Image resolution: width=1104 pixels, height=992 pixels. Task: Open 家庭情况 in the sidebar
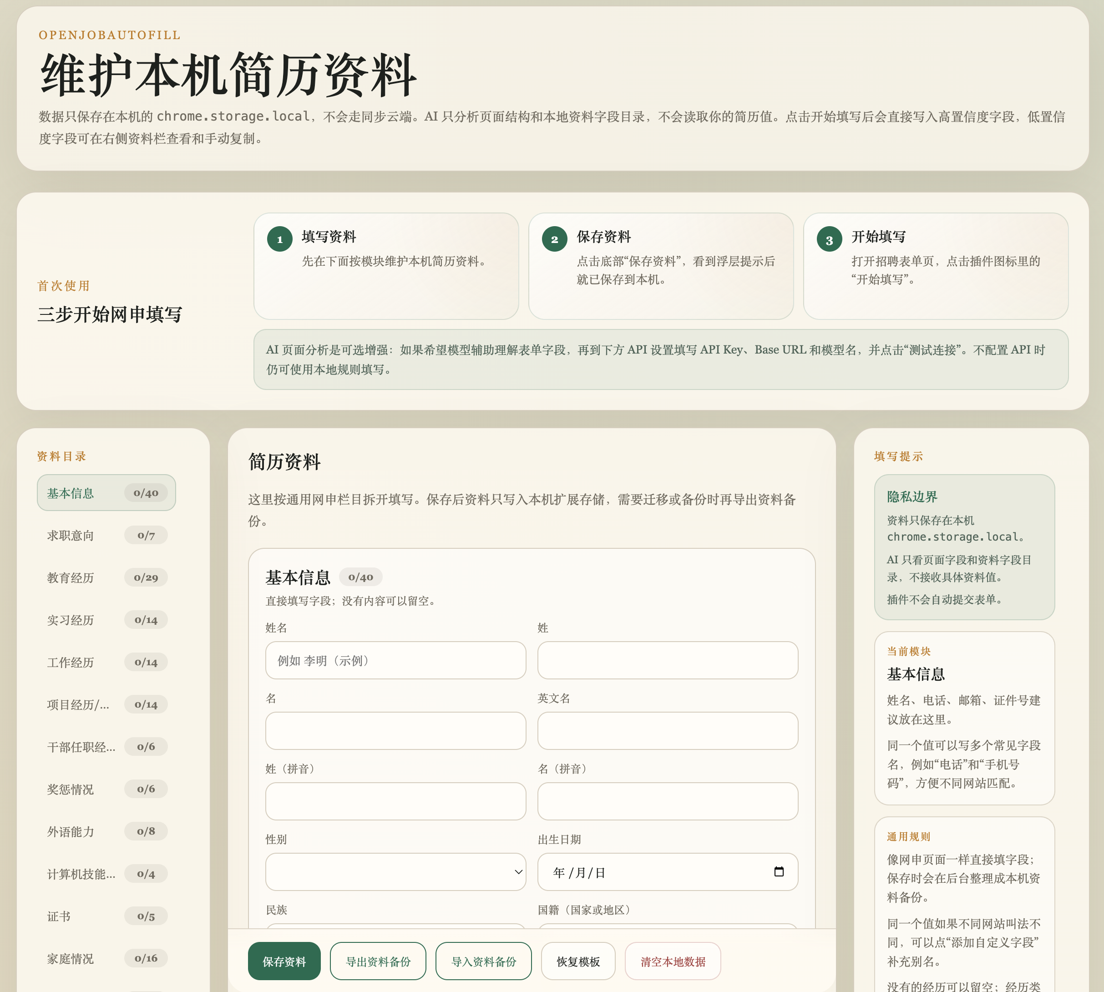pyautogui.click(x=106, y=958)
